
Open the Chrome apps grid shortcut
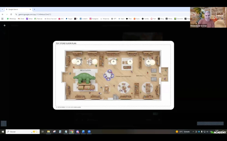[3, 19]
